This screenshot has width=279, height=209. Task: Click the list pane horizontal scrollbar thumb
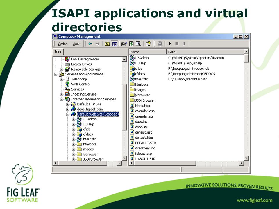click(x=165, y=163)
